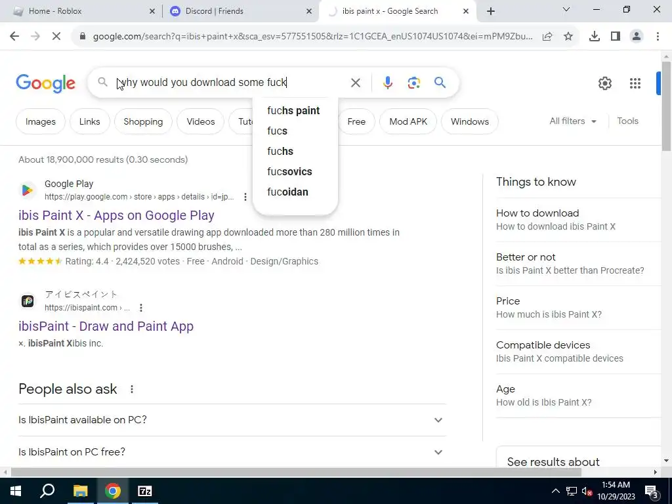672x504 pixels.
Task: Open more options for ibispaint.com result
Action: [x=141, y=308]
